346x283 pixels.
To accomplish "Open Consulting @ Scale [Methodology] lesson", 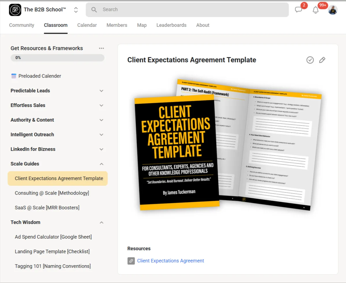I will pos(52,193).
